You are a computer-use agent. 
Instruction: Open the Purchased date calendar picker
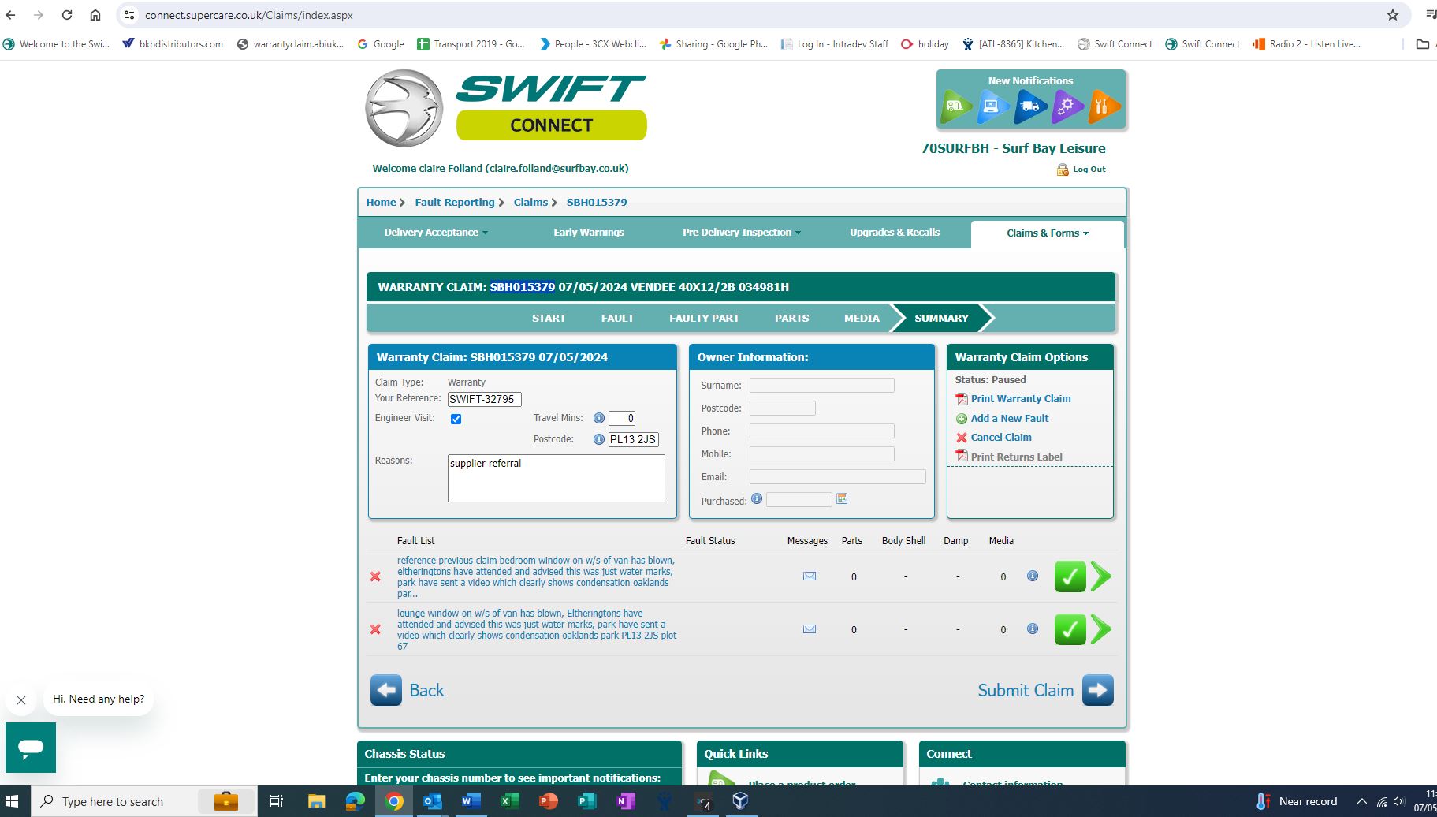[842, 498]
